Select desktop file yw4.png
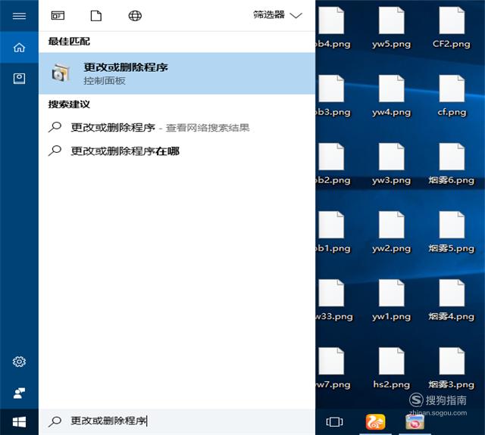Image resolution: width=485 pixels, height=435 pixels. coord(391,96)
